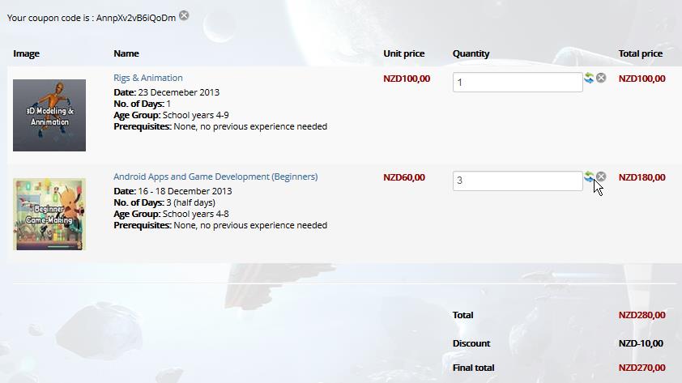The height and width of the screenshot is (383, 682).
Task: Open Android Apps and Game Development link
Action: coord(215,177)
